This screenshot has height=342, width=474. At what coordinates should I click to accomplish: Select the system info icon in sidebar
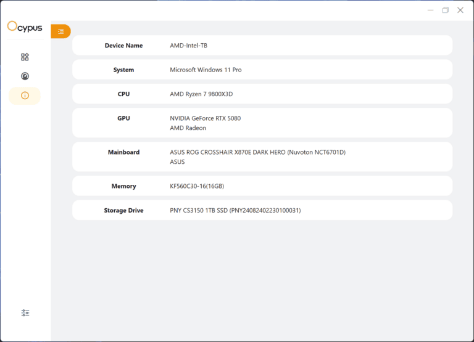(25, 96)
